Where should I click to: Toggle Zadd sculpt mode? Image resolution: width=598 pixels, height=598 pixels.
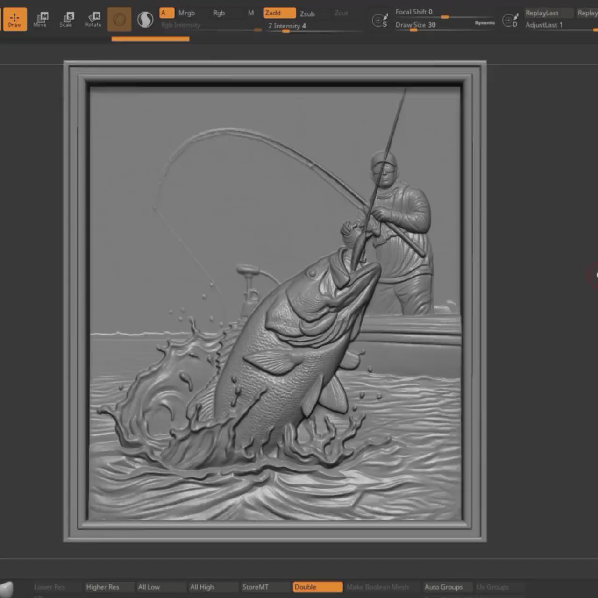tap(279, 13)
